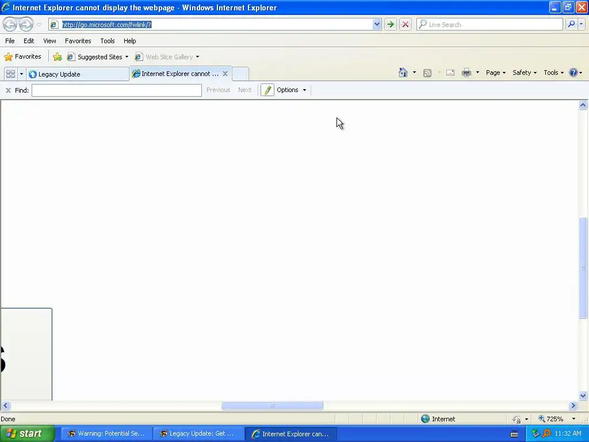Open the command bar Tools menu
Viewport: 589px width, 442px height.
pyautogui.click(x=553, y=73)
